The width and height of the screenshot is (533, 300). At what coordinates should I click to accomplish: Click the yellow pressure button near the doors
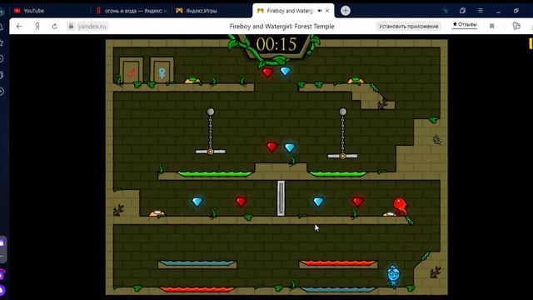click(192, 81)
